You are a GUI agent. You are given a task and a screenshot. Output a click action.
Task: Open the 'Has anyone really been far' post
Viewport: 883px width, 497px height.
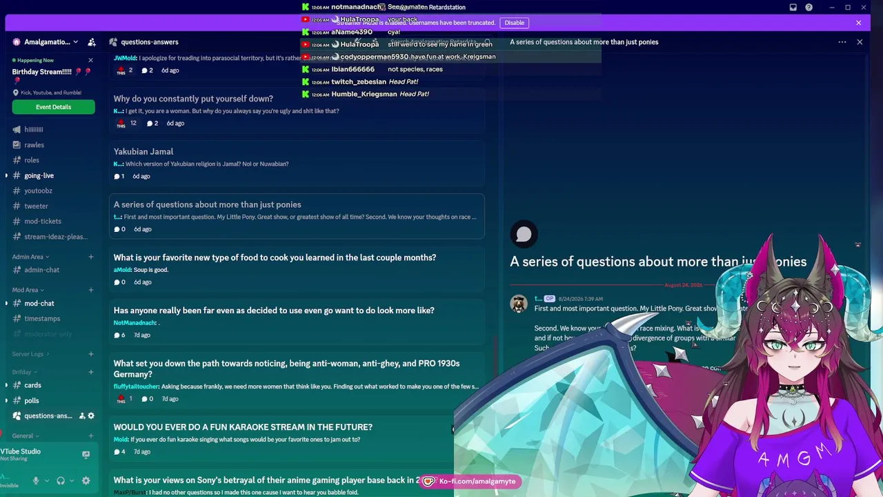(297, 322)
